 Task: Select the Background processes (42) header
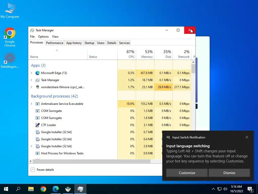coord(54,96)
